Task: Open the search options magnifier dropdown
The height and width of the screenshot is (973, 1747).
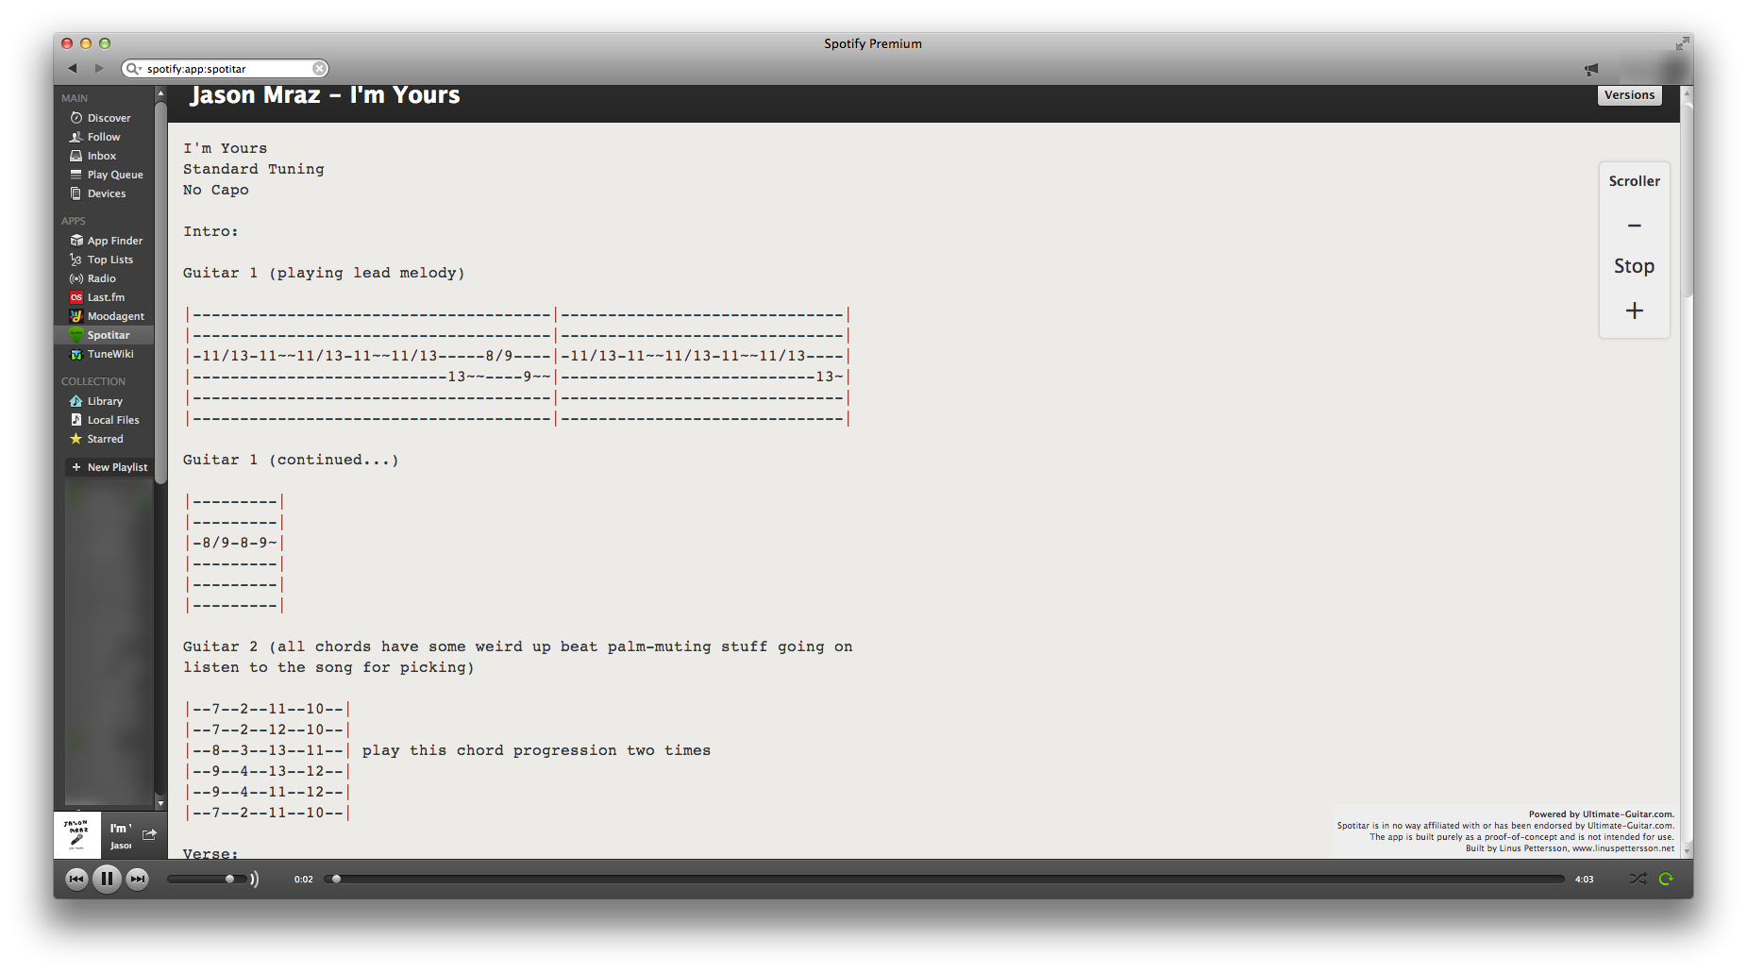Action: point(134,69)
